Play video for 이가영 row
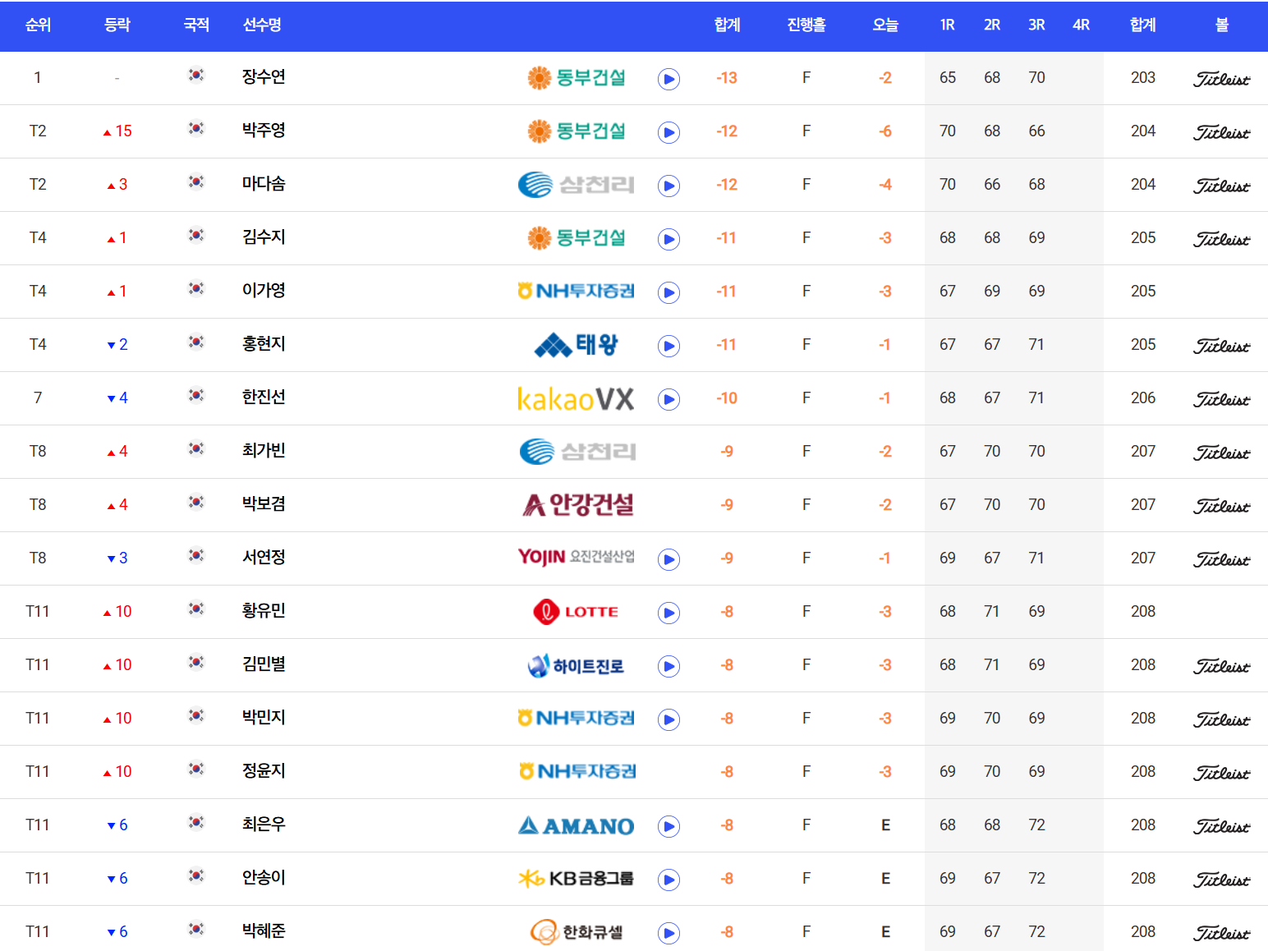Image resolution: width=1268 pixels, height=951 pixels. pos(668,292)
